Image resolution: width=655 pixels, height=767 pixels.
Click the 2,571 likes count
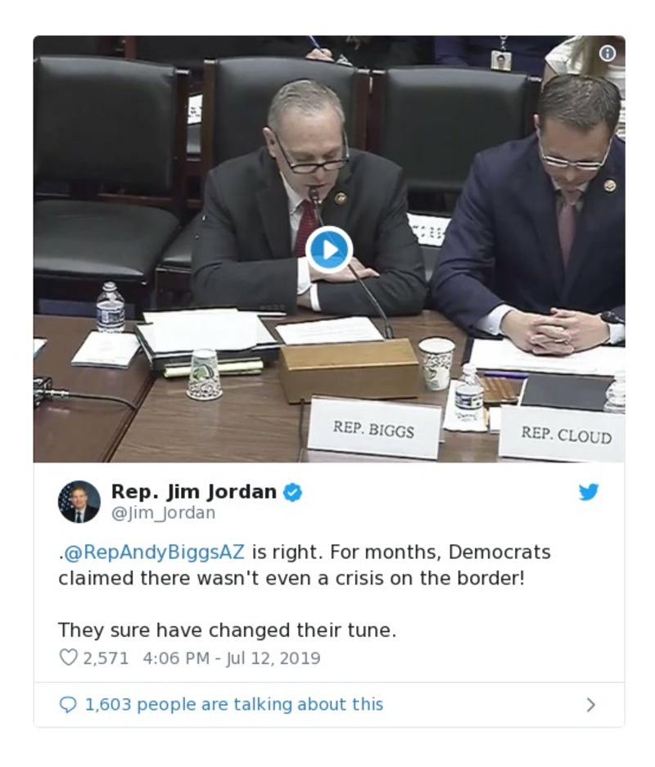(106, 658)
